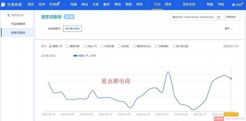
Task: Click the 连衣裙女雪纺 search word tag
Action: pos(72,29)
